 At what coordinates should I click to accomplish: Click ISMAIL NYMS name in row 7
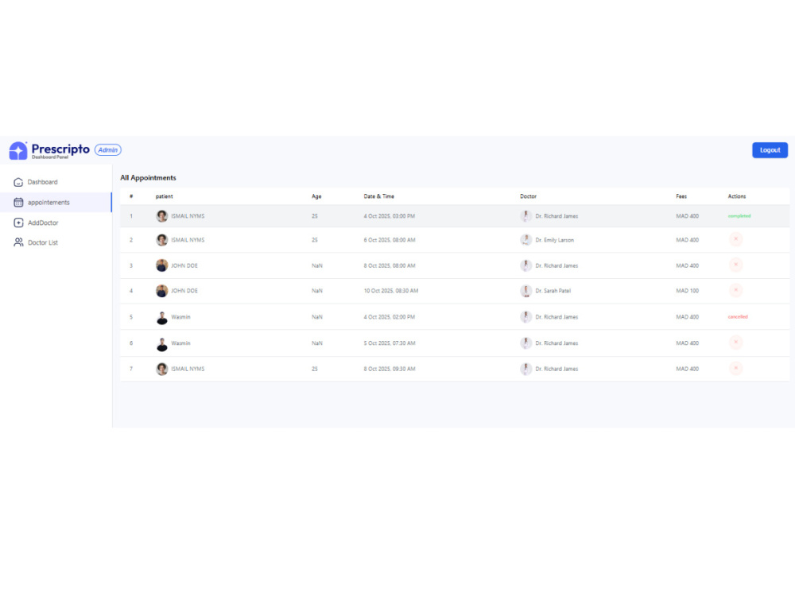pyautogui.click(x=188, y=369)
